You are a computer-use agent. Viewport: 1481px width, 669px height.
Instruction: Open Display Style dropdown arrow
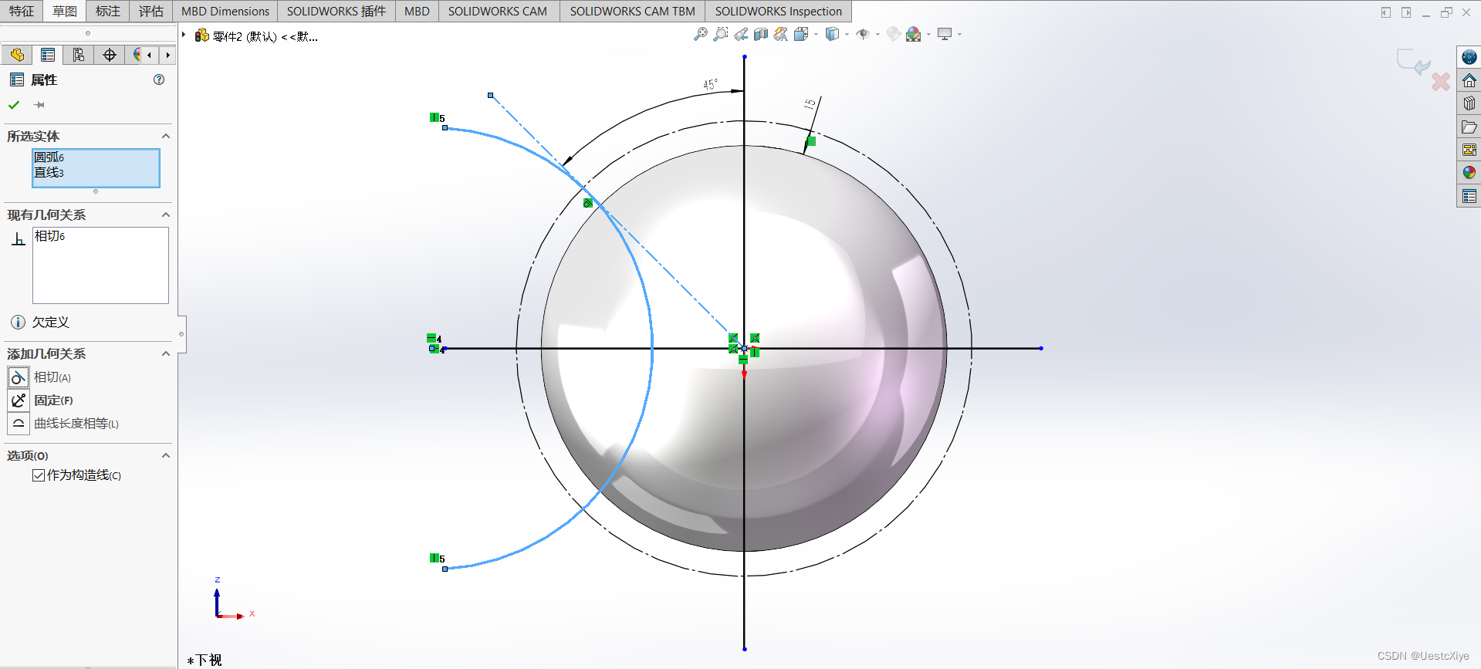tap(847, 34)
